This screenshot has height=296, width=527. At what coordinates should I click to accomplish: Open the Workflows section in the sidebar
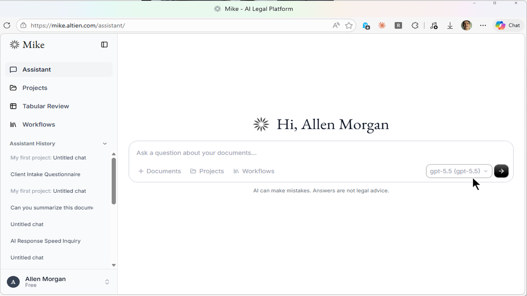tap(58, 124)
